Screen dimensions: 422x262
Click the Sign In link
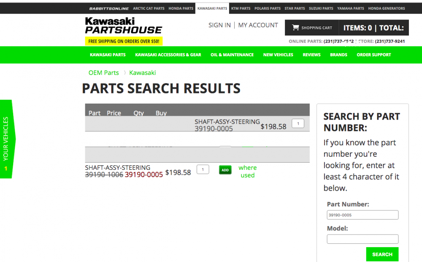[219, 25]
